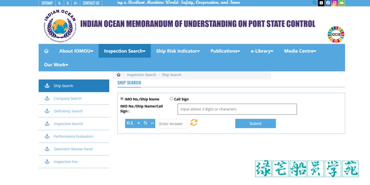
Task: Increase font size with A+ button
Action: coord(75,3)
